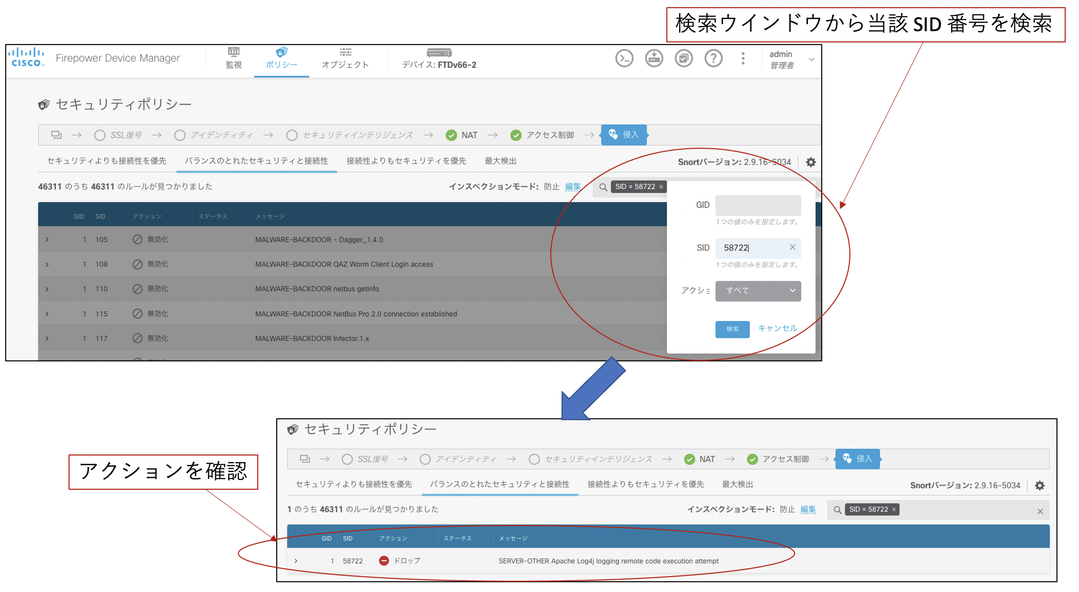Toggle the SSL復号 policy circle
The width and height of the screenshot is (1079, 592).
(x=100, y=135)
